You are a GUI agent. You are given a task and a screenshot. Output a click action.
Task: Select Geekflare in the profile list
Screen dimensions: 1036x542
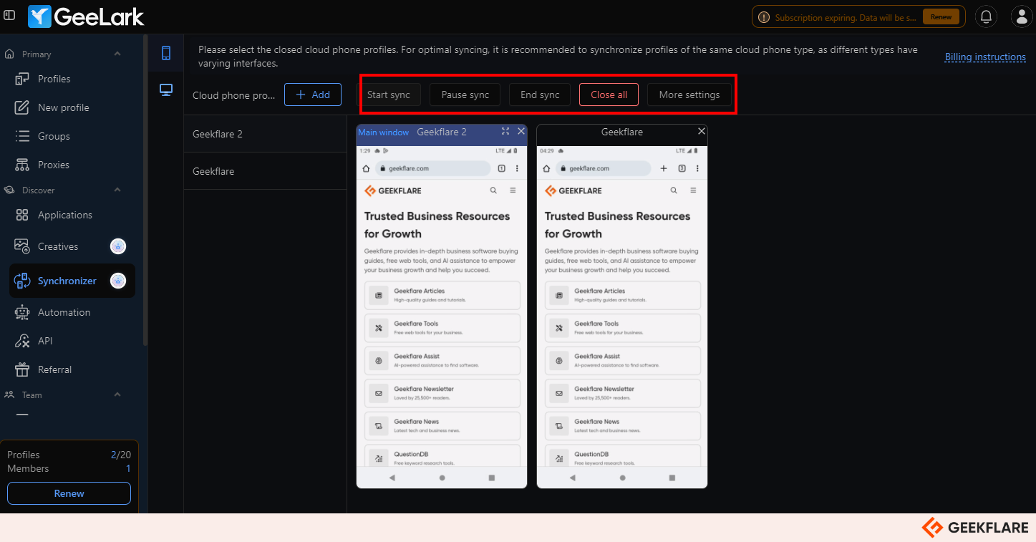coord(265,171)
